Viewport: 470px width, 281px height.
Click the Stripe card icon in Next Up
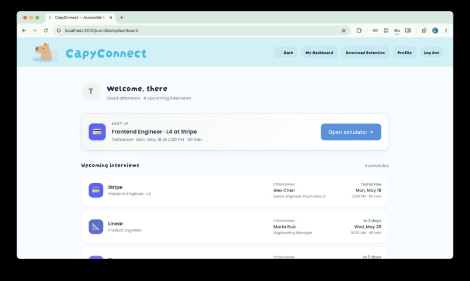[97, 132]
